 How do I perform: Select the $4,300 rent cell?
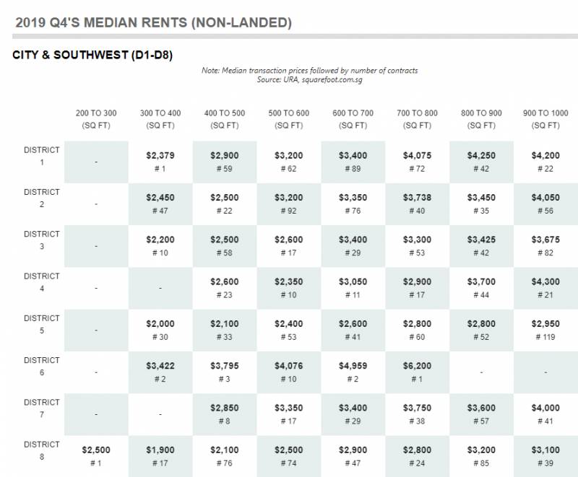545,287
